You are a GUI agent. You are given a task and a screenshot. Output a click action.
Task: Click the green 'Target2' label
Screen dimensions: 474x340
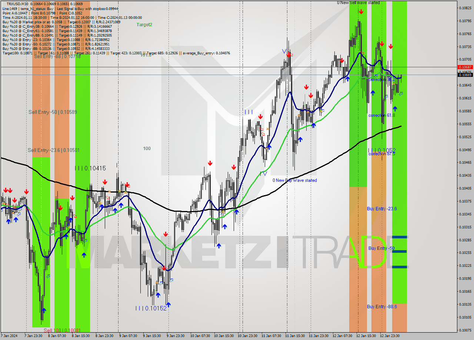point(144,25)
